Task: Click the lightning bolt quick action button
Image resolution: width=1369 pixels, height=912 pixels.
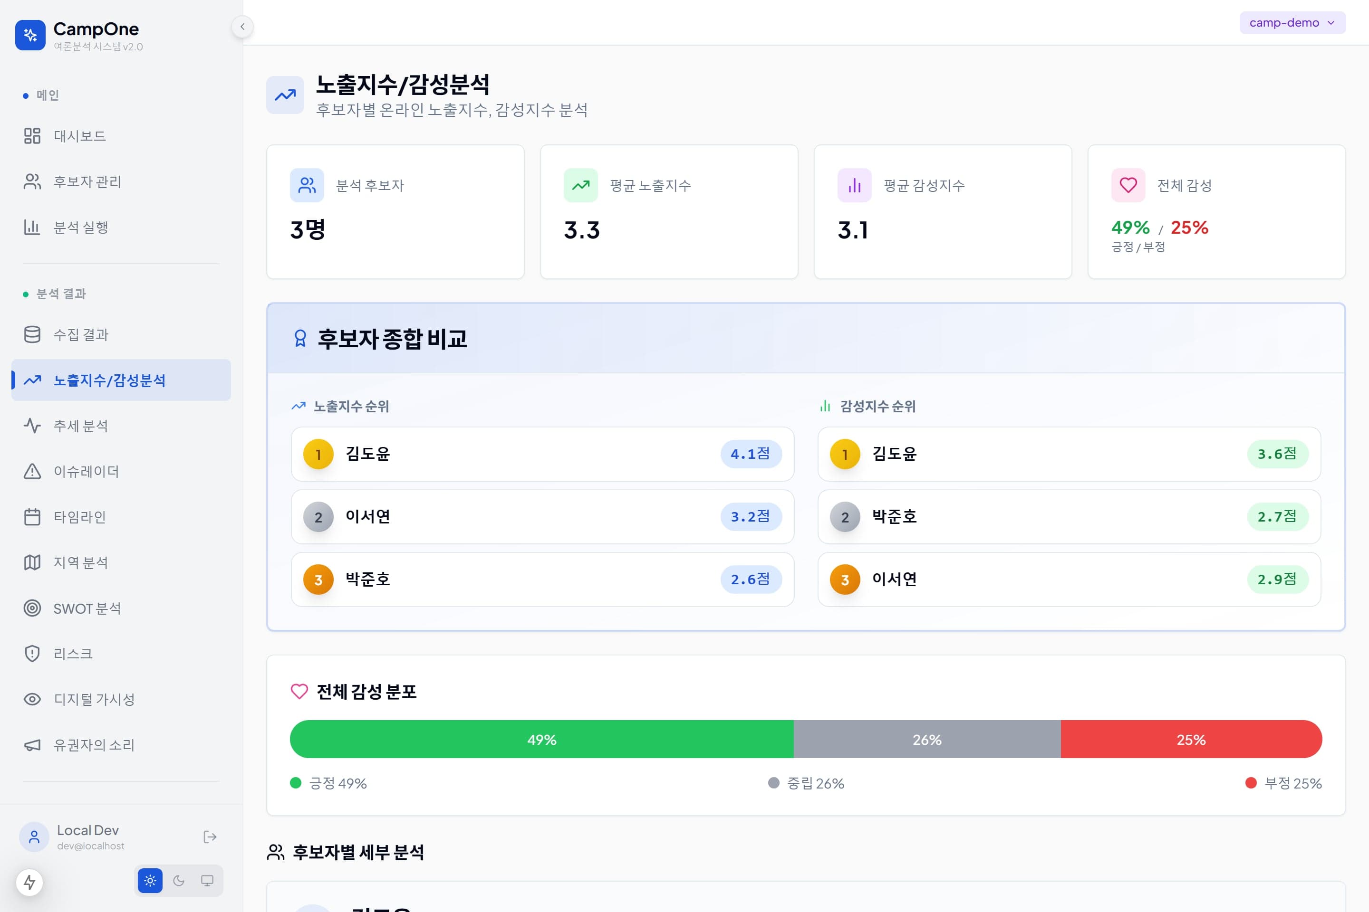Action: click(x=29, y=883)
